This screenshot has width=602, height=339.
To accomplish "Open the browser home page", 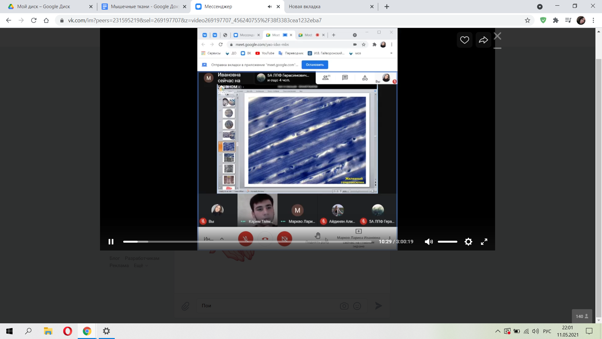I will click(x=46, y=20).
